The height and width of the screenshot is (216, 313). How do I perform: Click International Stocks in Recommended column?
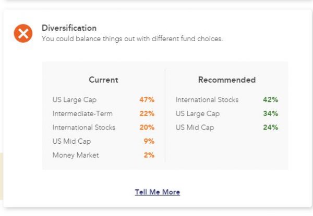207,99
